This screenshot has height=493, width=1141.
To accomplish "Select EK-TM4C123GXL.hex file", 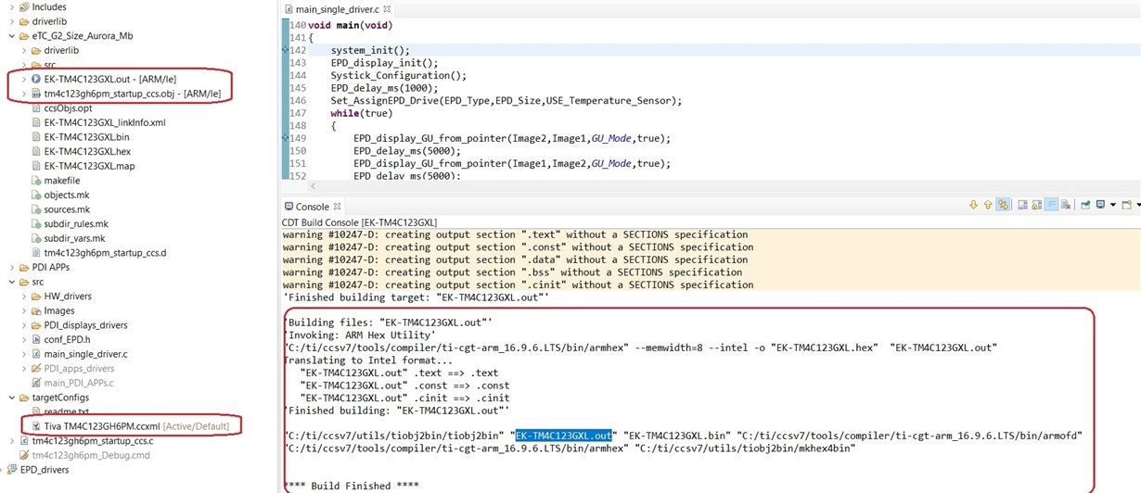I will coord(87,151).
